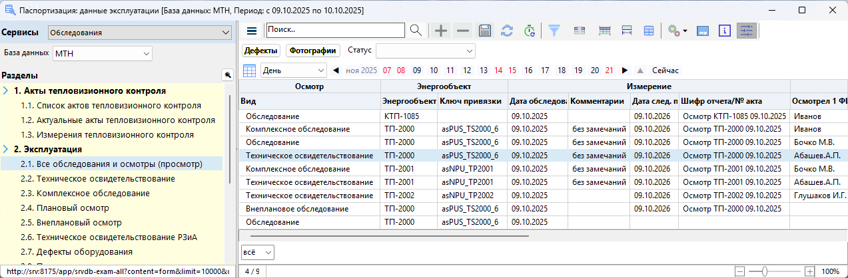Open the hamburger menu left of the search field
The height and width of the screenshot is (278, 848).
252,31
